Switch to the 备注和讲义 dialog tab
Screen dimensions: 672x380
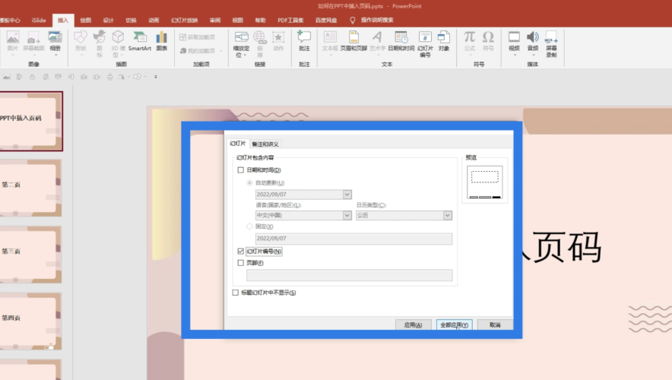click(265, 144)
